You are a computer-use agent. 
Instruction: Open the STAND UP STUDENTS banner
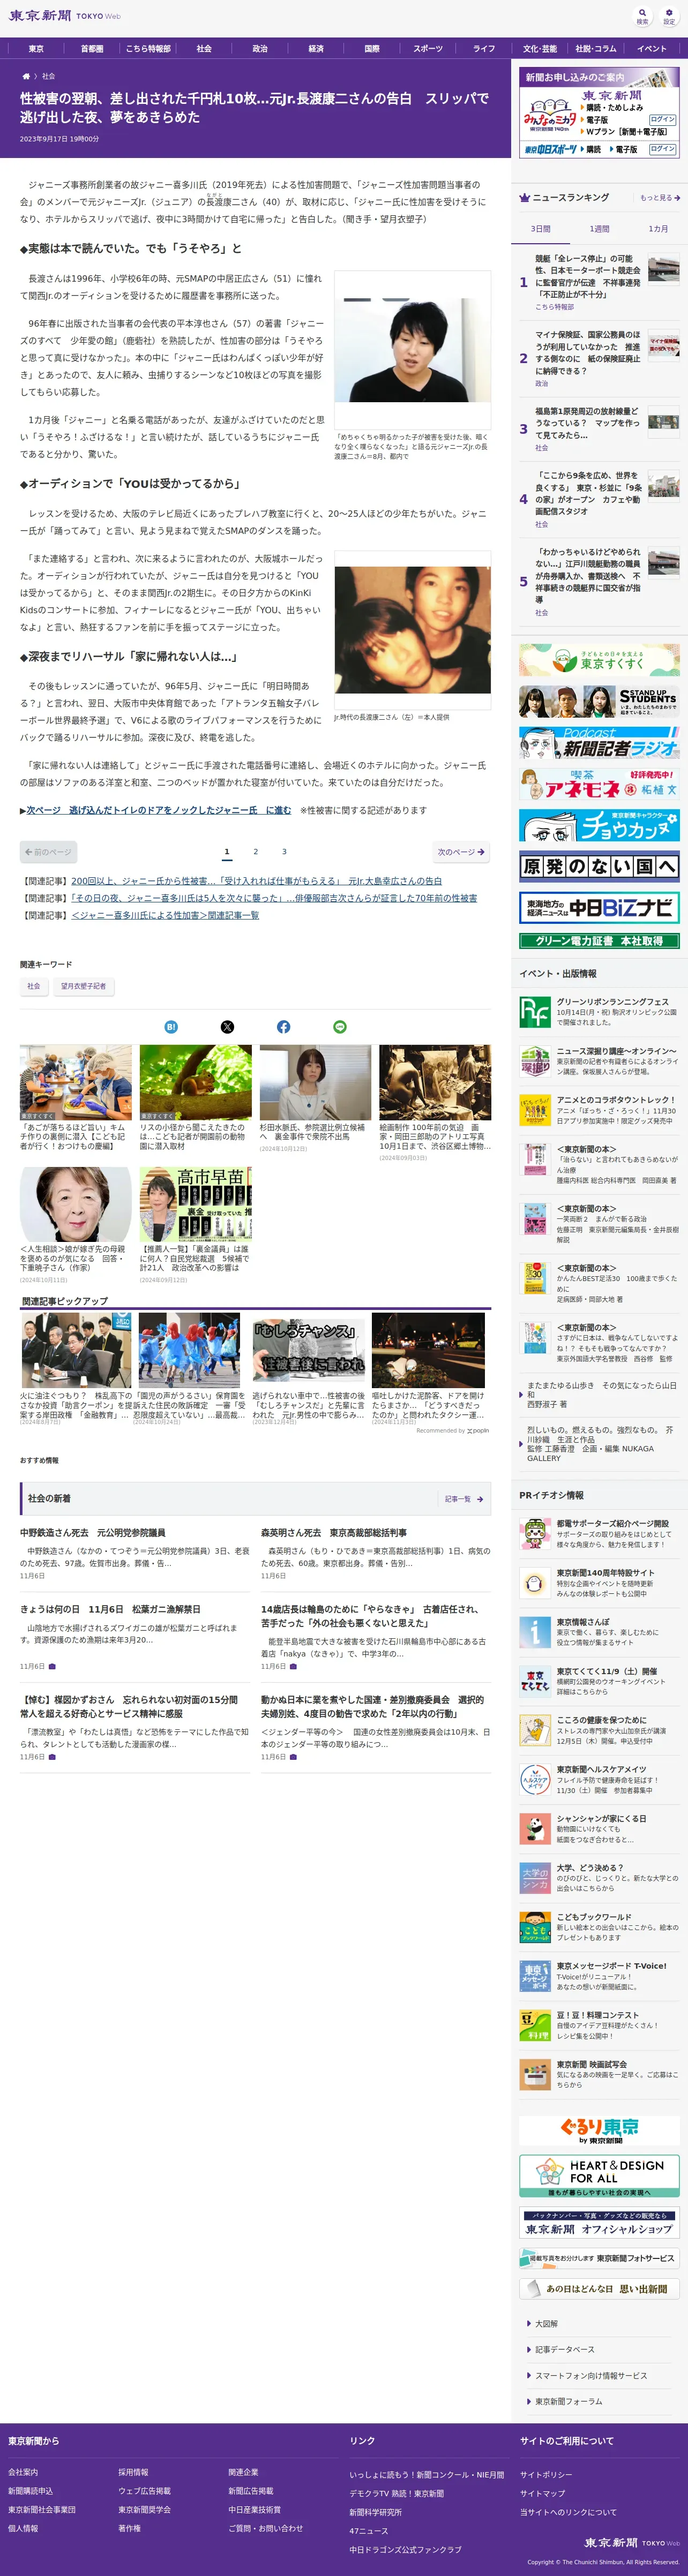point(599,701)
